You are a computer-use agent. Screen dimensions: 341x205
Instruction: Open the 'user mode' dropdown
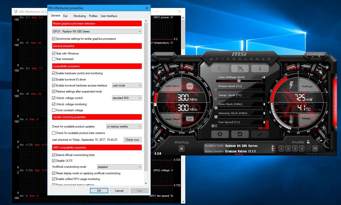pyautogui.click(x=127, y=85)
